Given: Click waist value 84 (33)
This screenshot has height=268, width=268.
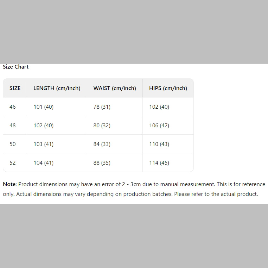Looking at the screenshot, I should tap(102, 144).
